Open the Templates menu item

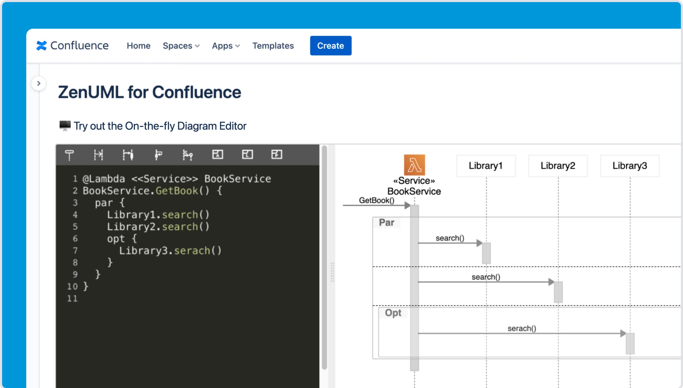point(273,46)
